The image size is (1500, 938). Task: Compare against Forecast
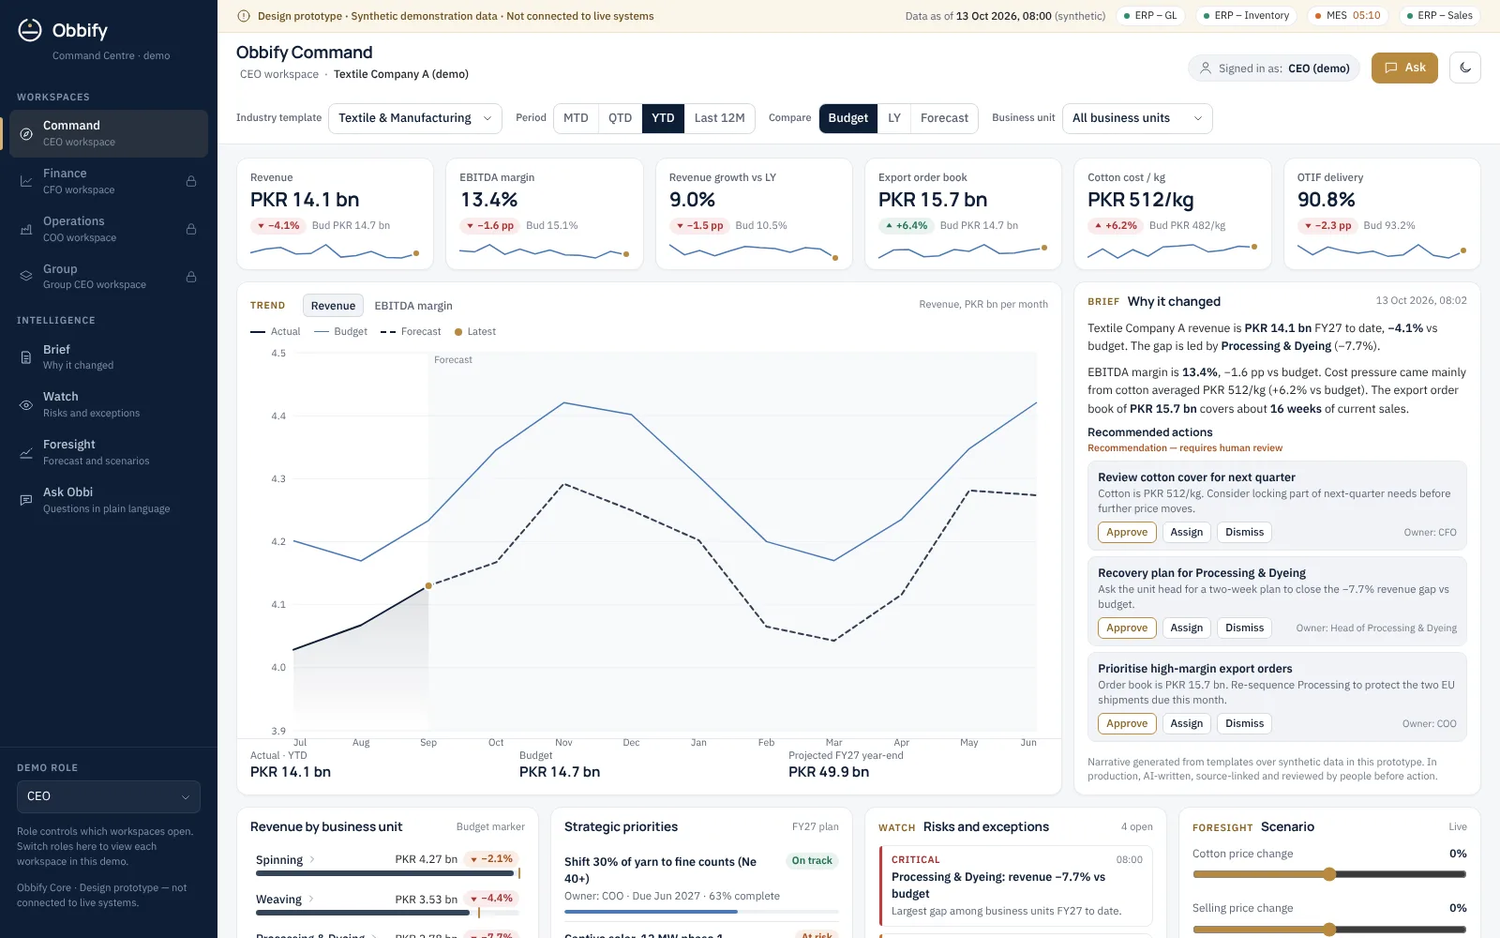(x=944, y=118)
